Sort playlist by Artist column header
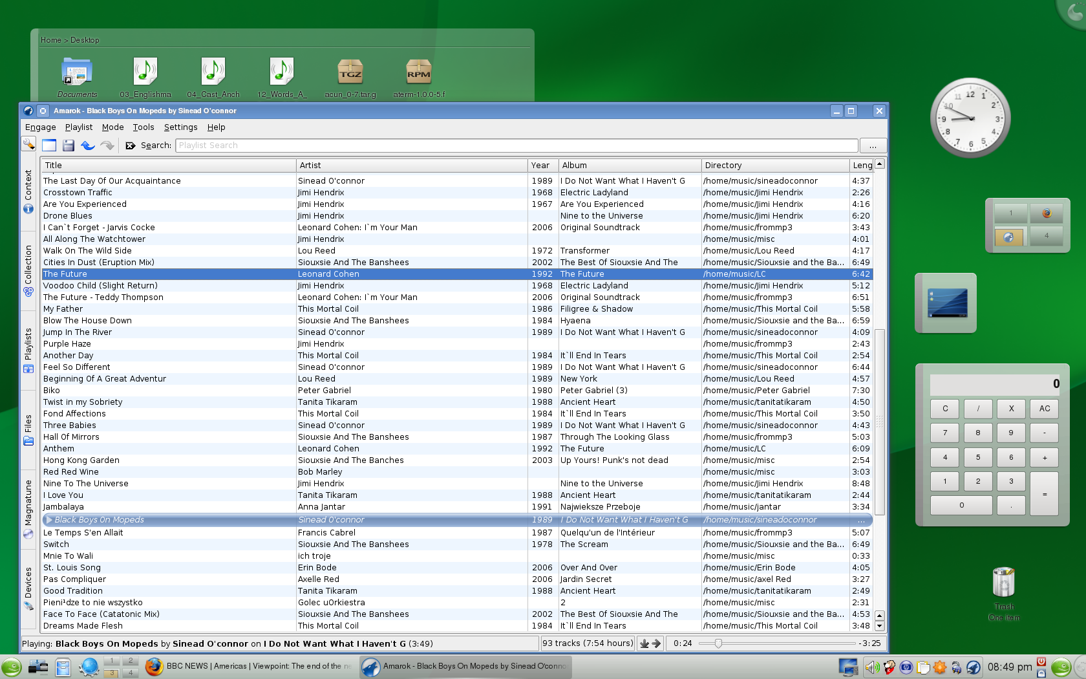The width and height of the screenshot is (1086, 679). [x=412, y=166]
